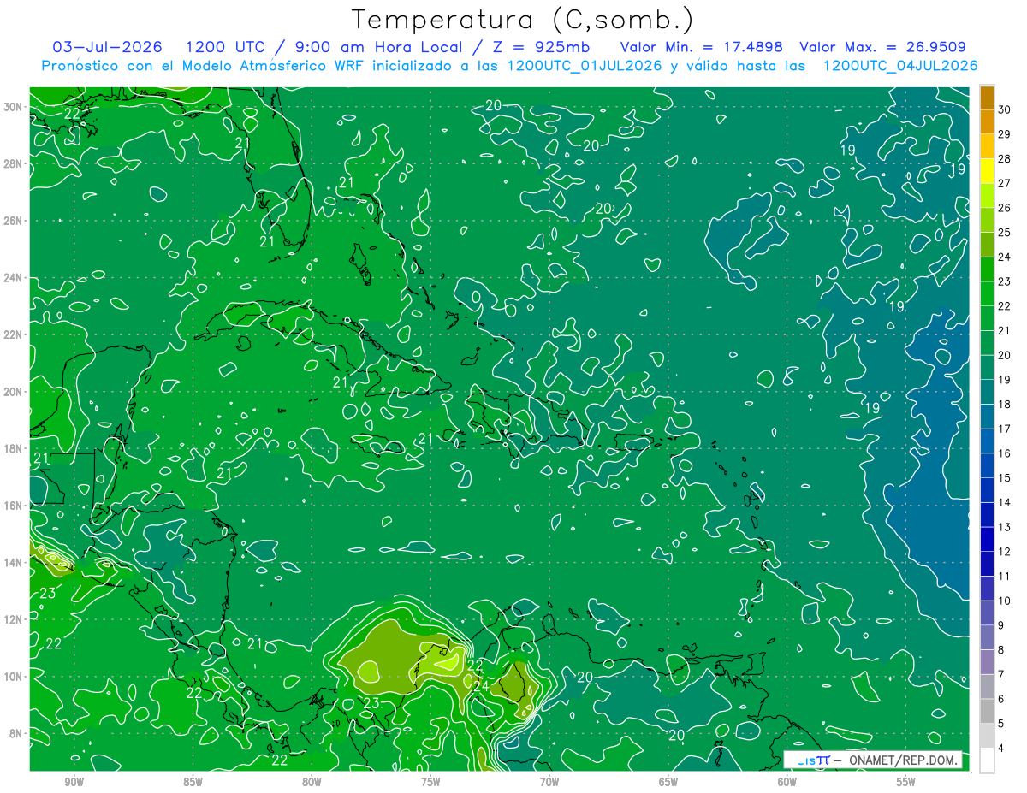Click "Valor Min. = 17.4898" text
Screen dimensions: 1027x793
pos(702,47)
